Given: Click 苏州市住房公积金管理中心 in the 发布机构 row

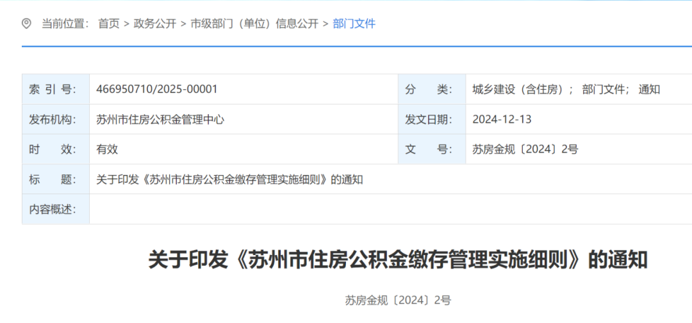Looking at the screenshot, I should (160, 119).
